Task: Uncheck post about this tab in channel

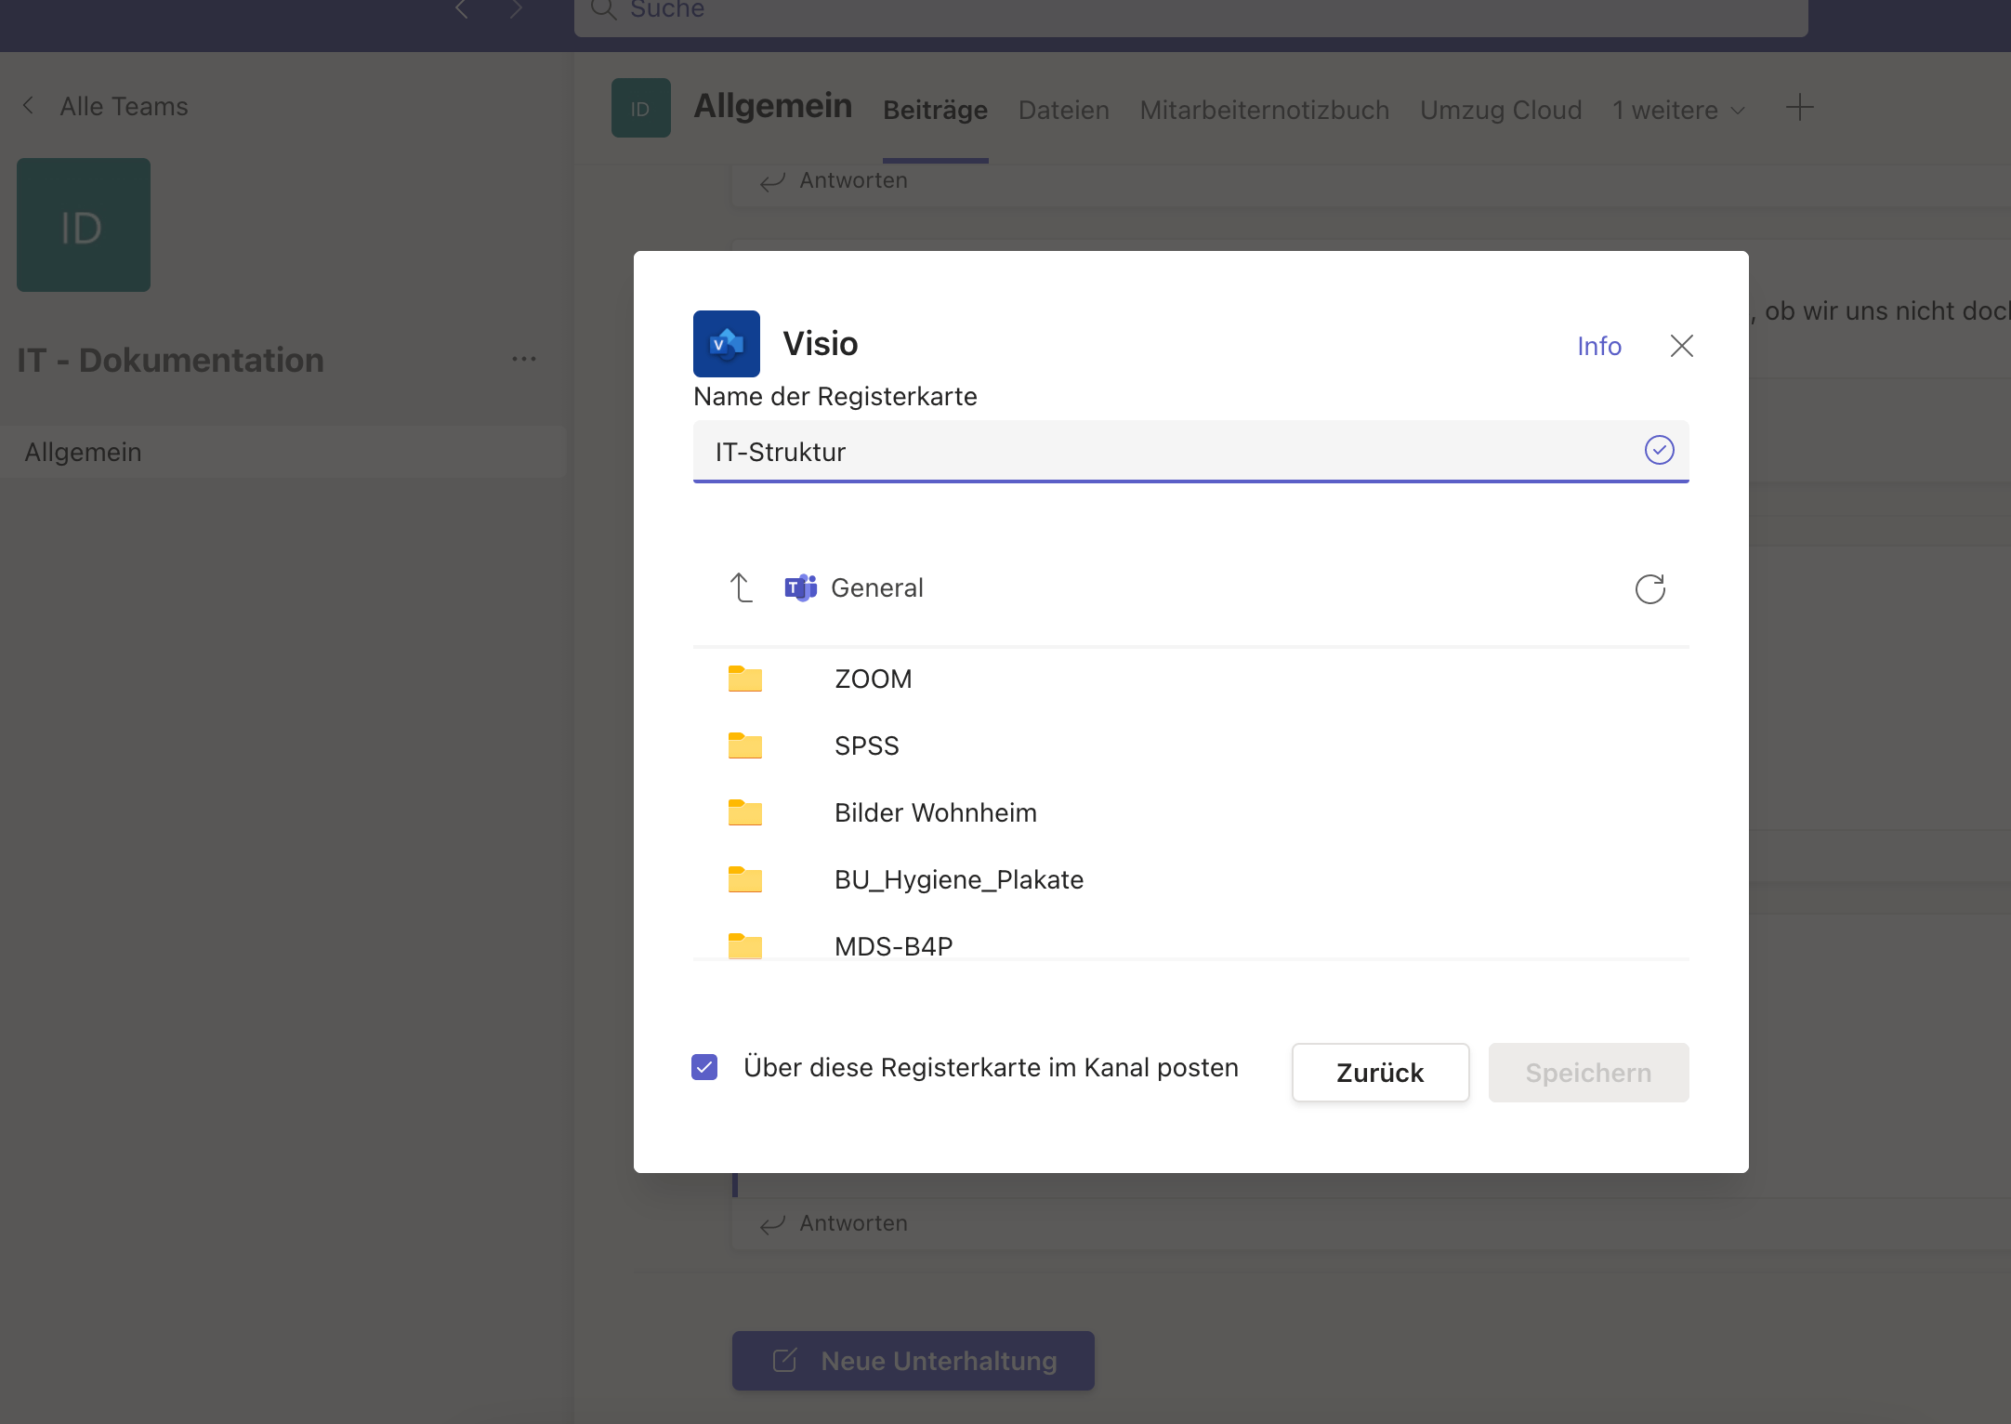Action: click(704, 1067)
